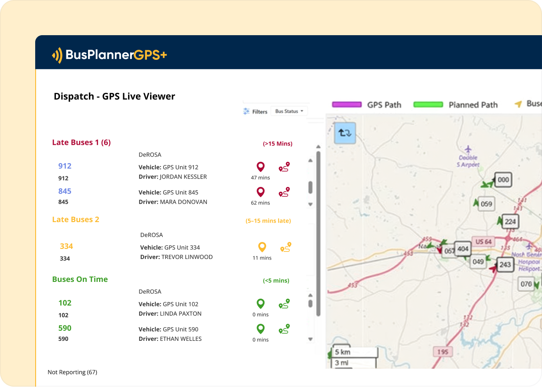Select bus number 912 link
Screen dimensions: 542x387
coord(65,166)
